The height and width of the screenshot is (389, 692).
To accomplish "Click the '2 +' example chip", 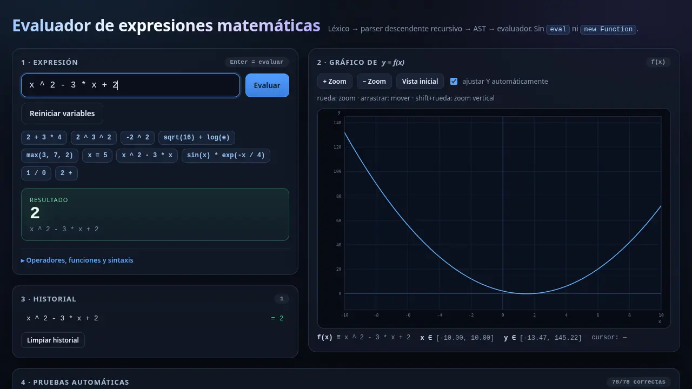I will click(66, 173).
